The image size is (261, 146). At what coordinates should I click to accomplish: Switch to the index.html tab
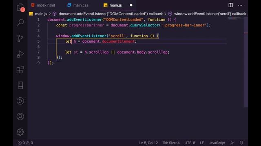tap(43, 5)
